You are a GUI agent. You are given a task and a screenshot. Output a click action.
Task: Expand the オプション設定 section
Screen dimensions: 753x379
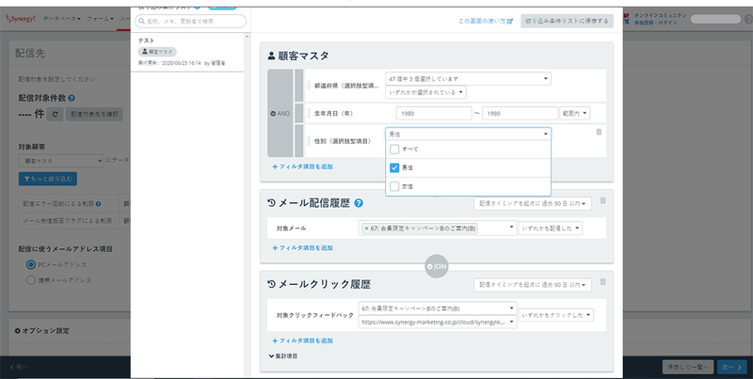pyautogui.click(x=41, y=331)
